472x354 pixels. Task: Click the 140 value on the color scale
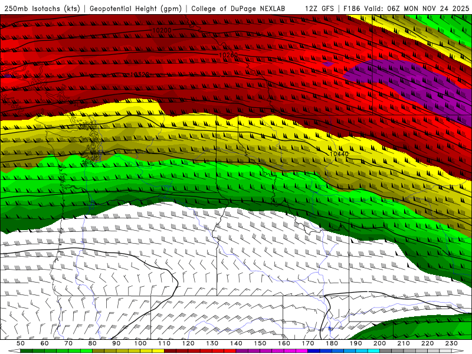(x=236, y=343)
